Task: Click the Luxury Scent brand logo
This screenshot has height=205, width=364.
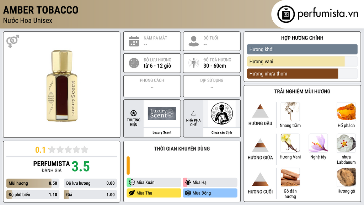Action: [x=162, y=114]
